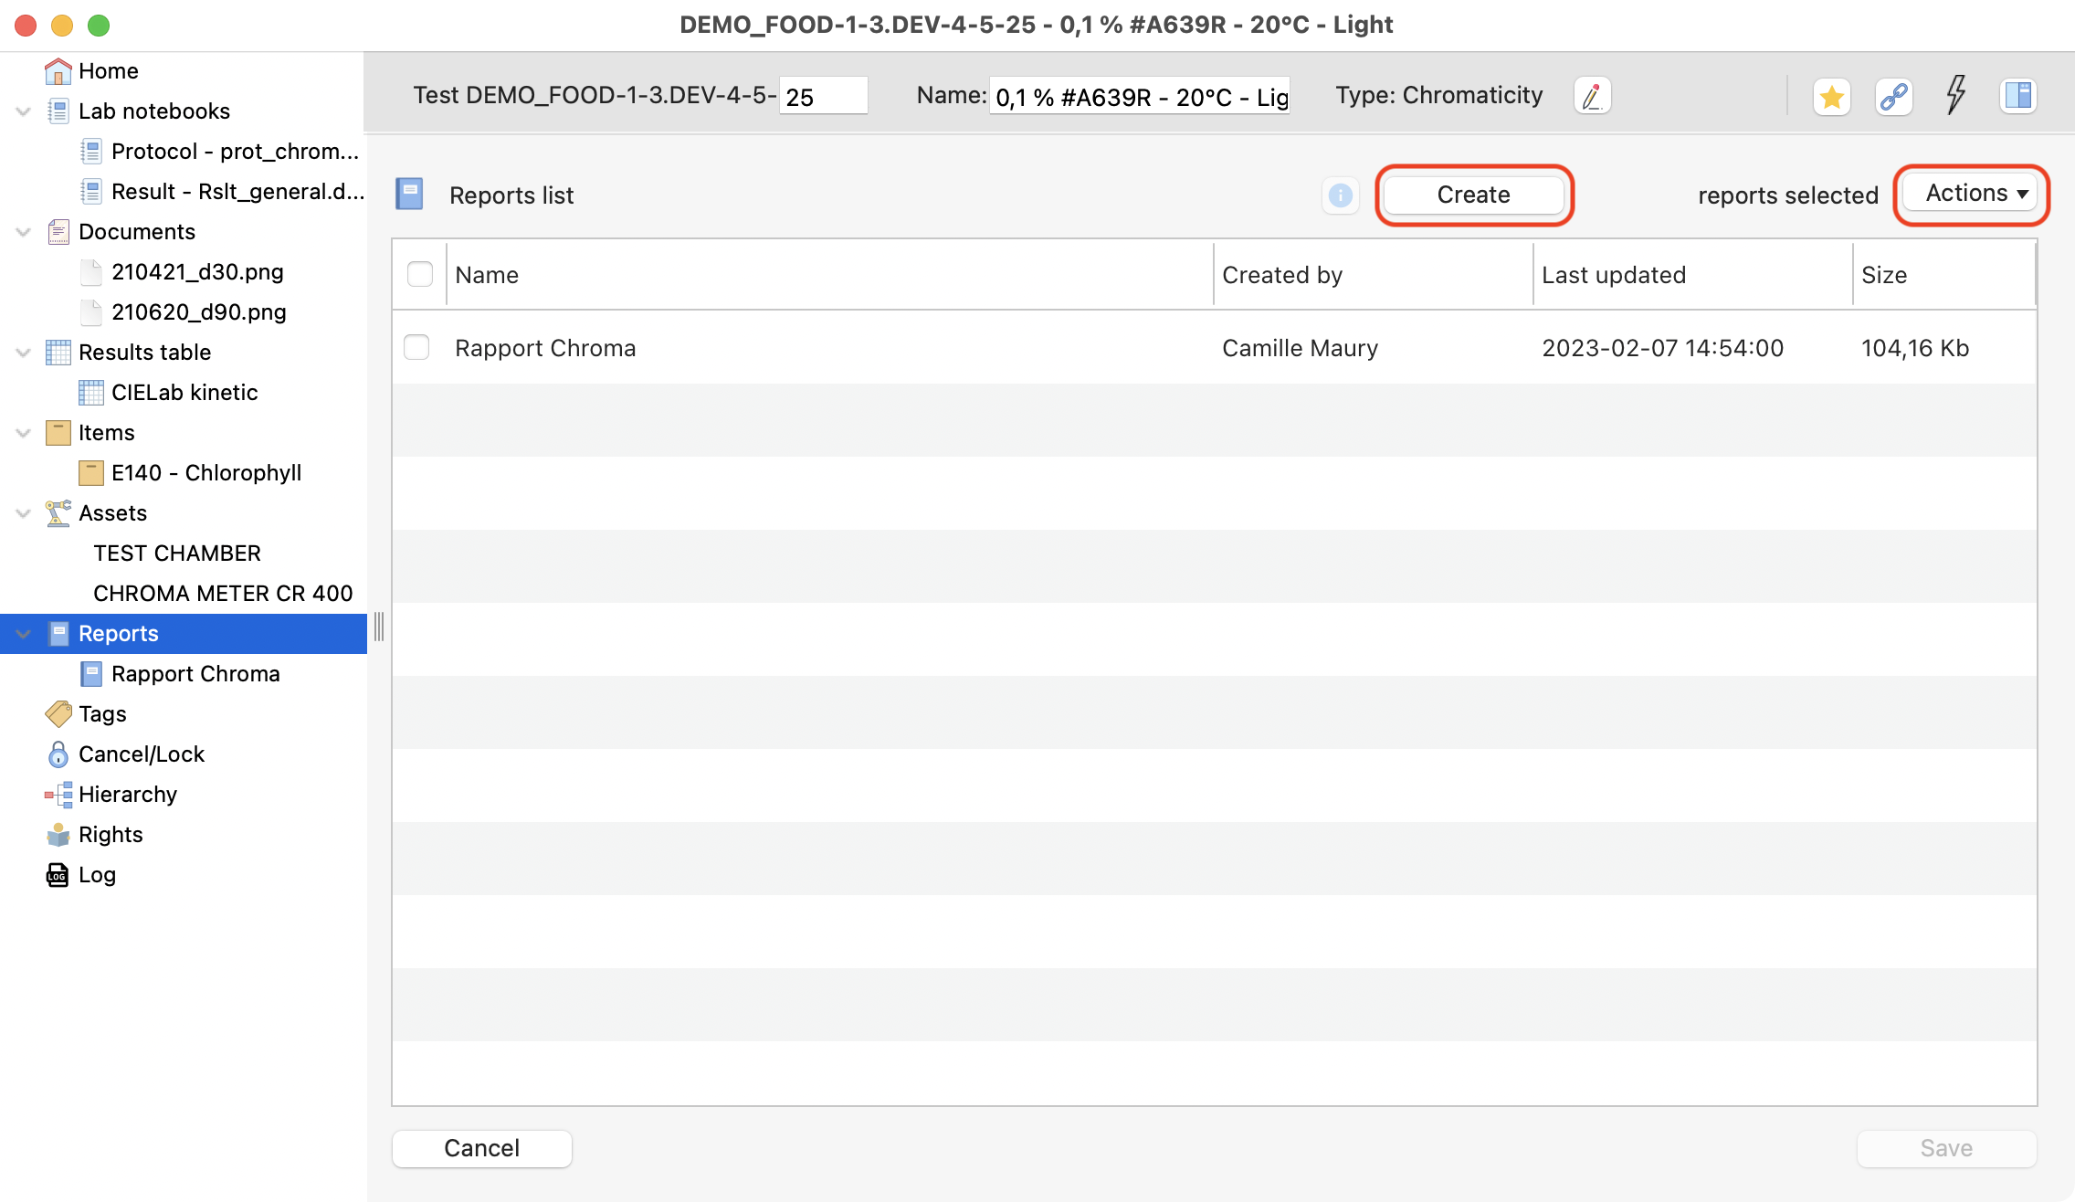Click the Reports book icon in sidebar
Screen dimensions: 2075x1202
click(x=58, y=634)
